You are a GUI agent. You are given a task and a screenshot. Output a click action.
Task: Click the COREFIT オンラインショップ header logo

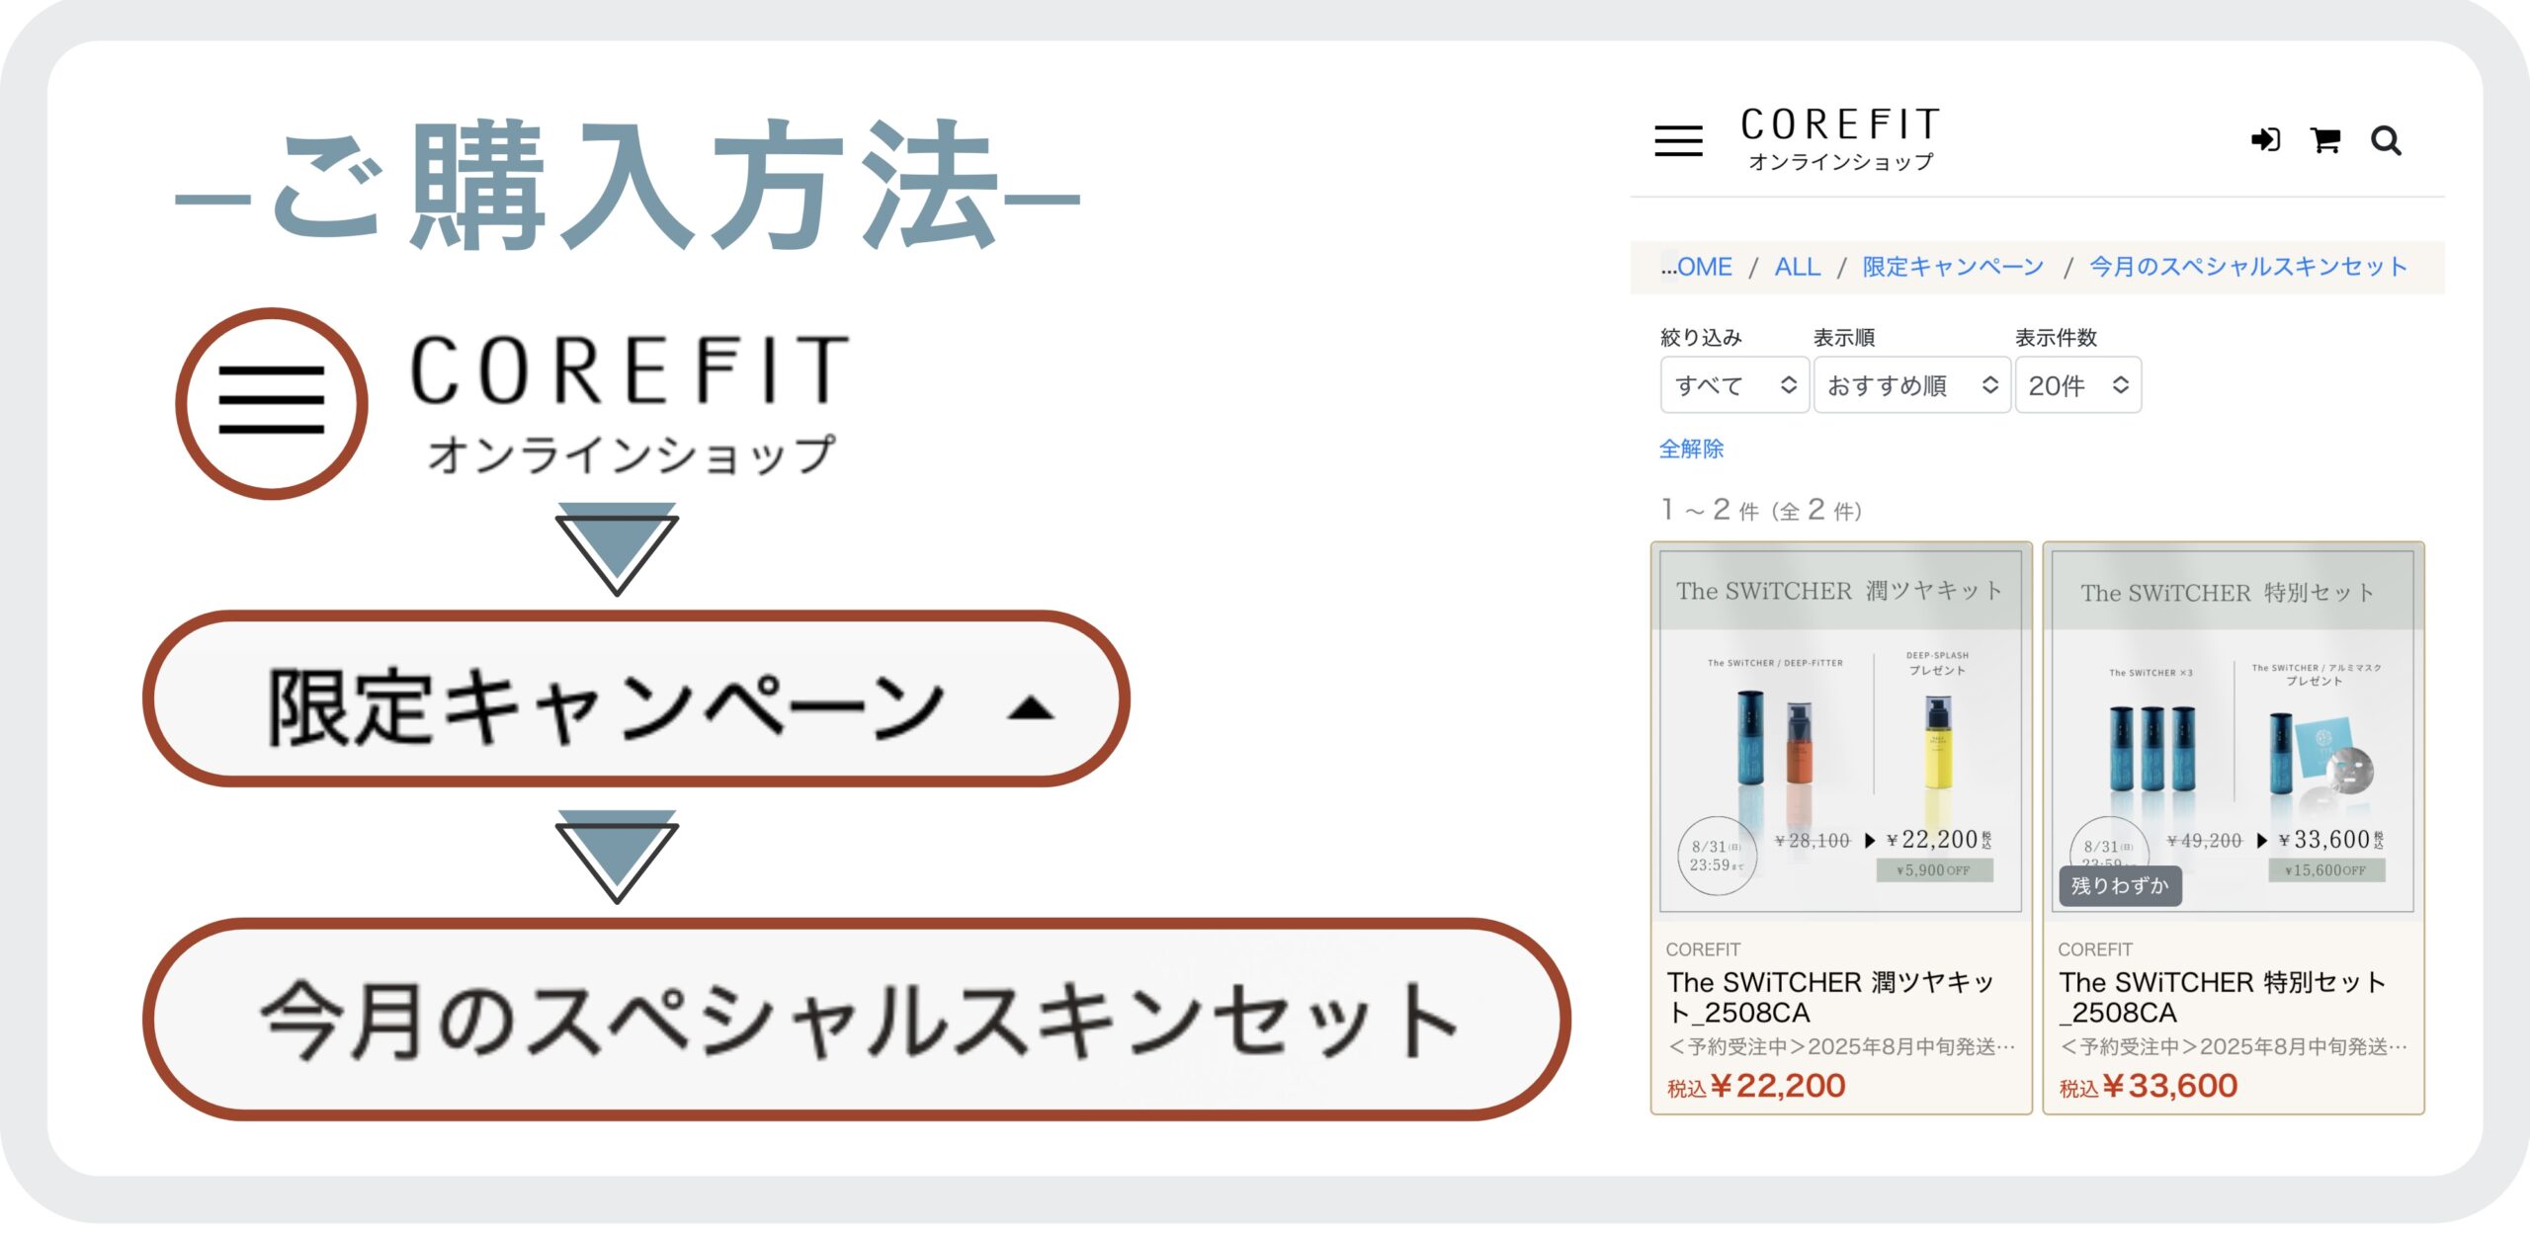(x=1840, y=139)
